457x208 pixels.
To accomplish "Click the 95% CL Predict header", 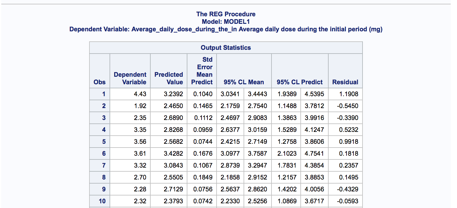I will pos(300,82).
